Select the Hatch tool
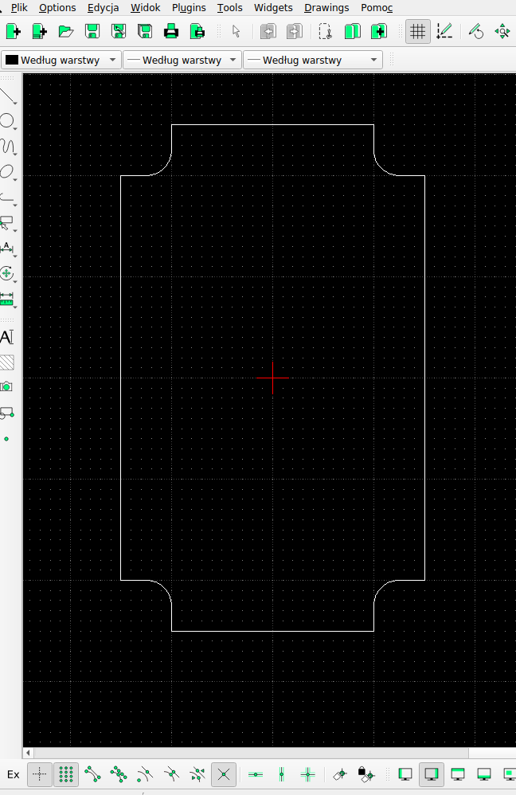Image resolution: width=516 pixels, height=795 pixels. click(x=7, y=362)
